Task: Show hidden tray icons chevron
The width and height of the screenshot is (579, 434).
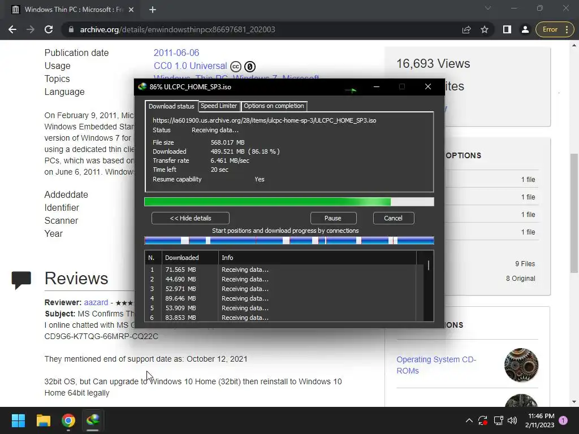Action: click(469, 420)
